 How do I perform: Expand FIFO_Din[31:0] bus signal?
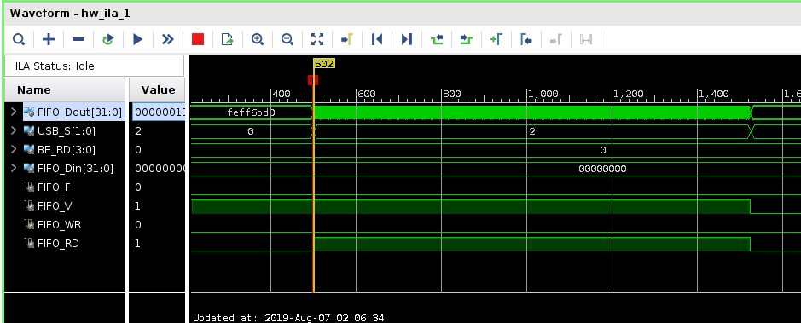tap(14, 169)
